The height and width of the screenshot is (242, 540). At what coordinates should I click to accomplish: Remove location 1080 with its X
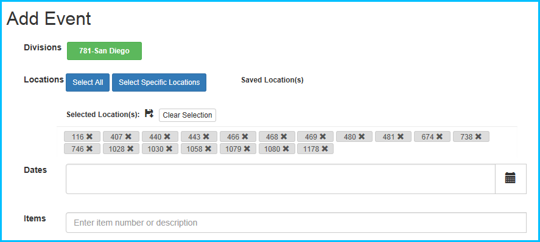point(286,149)
